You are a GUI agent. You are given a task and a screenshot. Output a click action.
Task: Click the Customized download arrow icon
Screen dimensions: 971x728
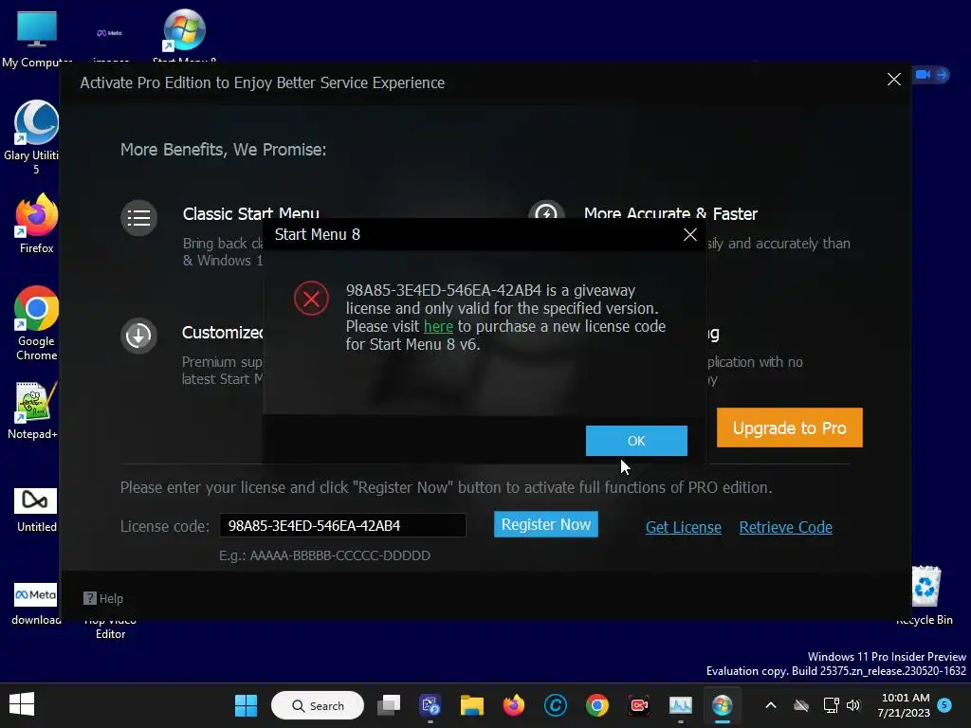point(138,336)
